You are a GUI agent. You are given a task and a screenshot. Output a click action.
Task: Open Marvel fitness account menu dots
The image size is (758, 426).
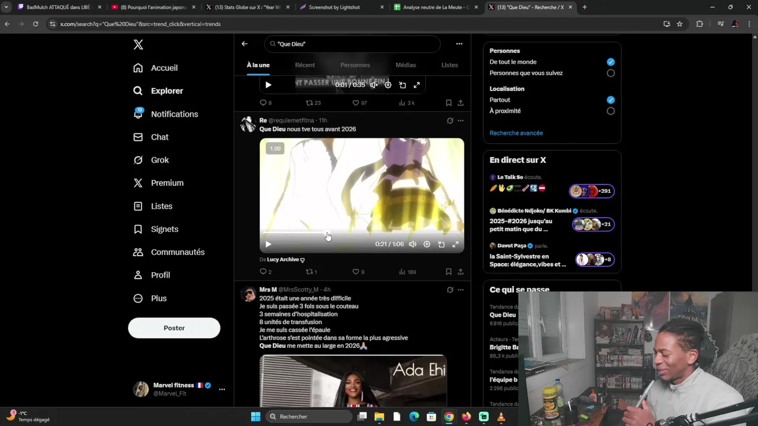tap(222, 389)
